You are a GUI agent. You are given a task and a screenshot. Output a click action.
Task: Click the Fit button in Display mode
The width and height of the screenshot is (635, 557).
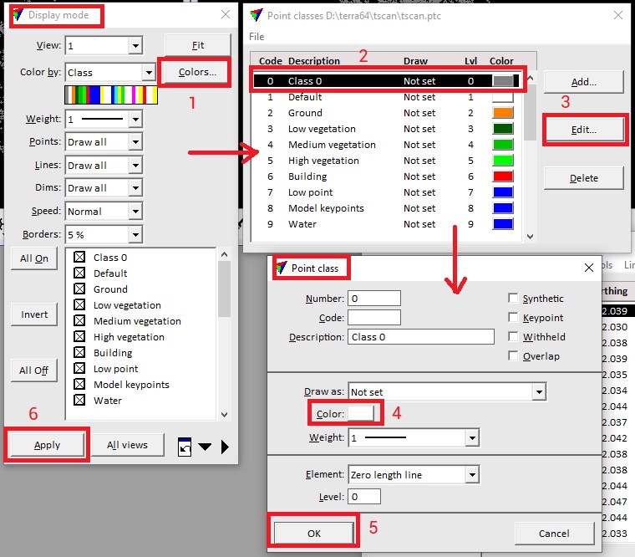(x=198, y=45)
